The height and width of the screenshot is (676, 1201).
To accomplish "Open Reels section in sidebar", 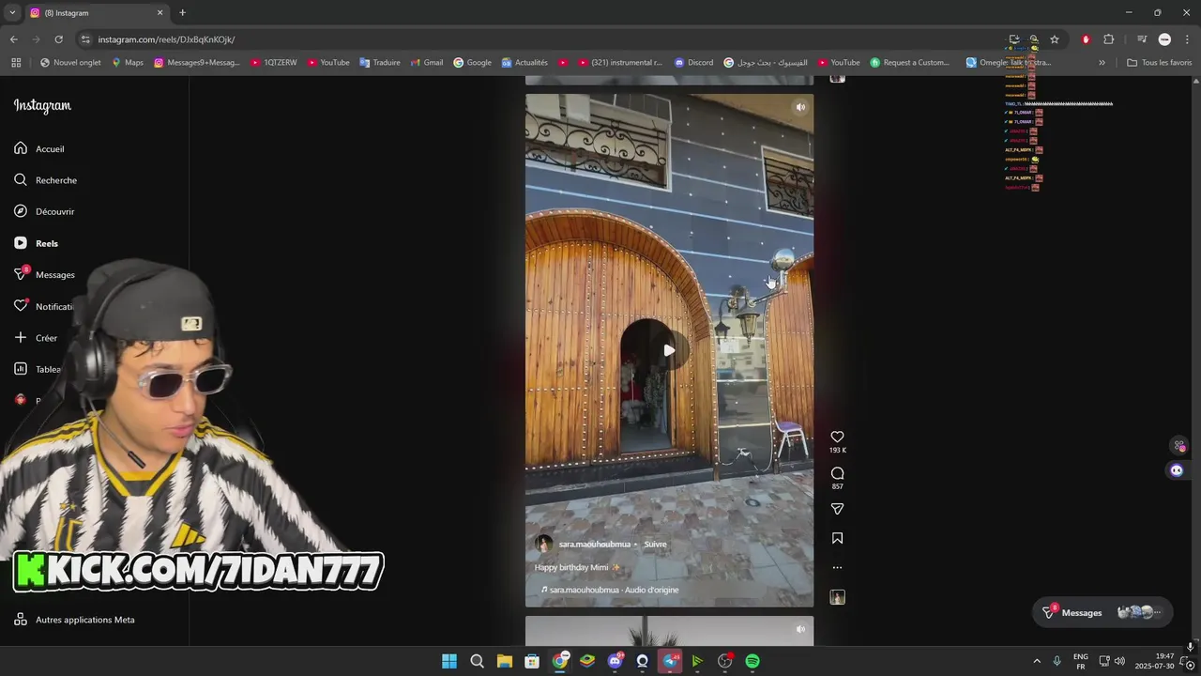I will (36, 243).
